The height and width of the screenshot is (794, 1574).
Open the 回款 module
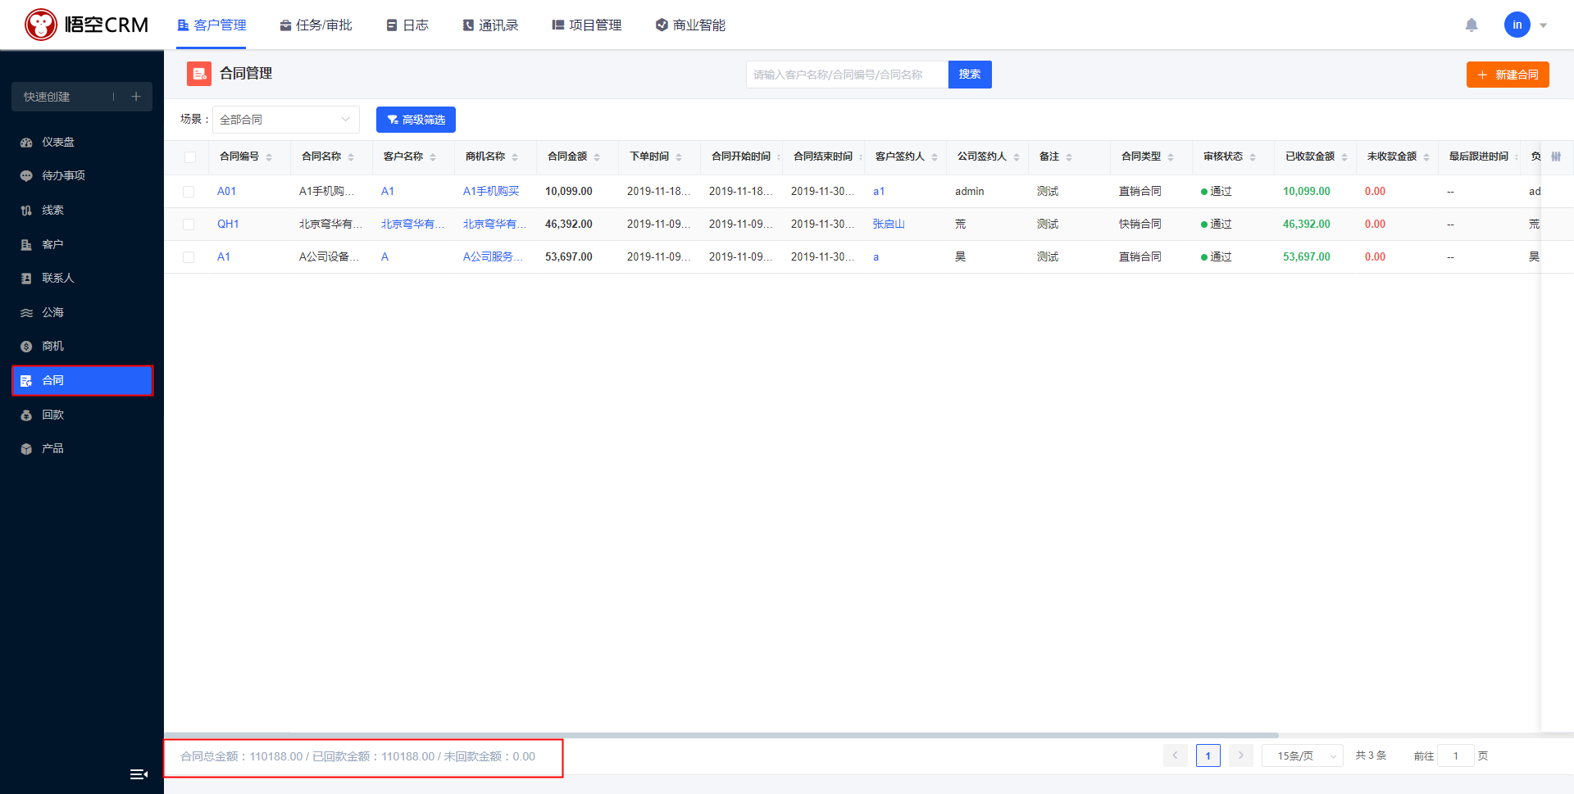(x=53, y=414)
